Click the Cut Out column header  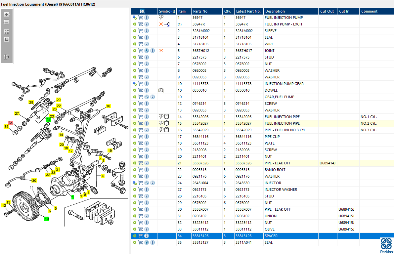(328, 11)
